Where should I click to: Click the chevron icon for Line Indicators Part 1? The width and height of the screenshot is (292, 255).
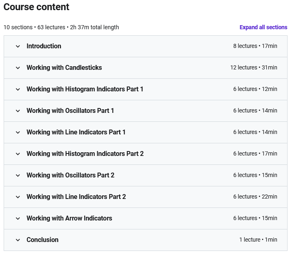pos(18,132)
